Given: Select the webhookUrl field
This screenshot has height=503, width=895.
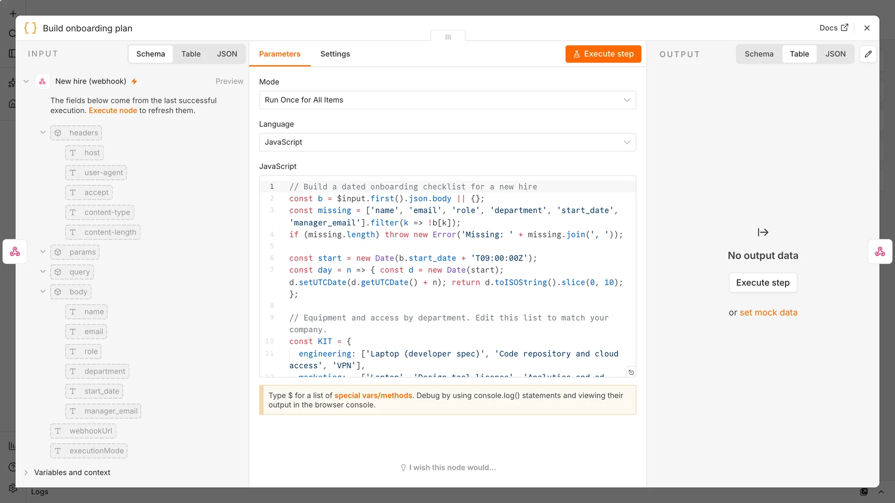Looking at the screenshot, I should (84, 431).
